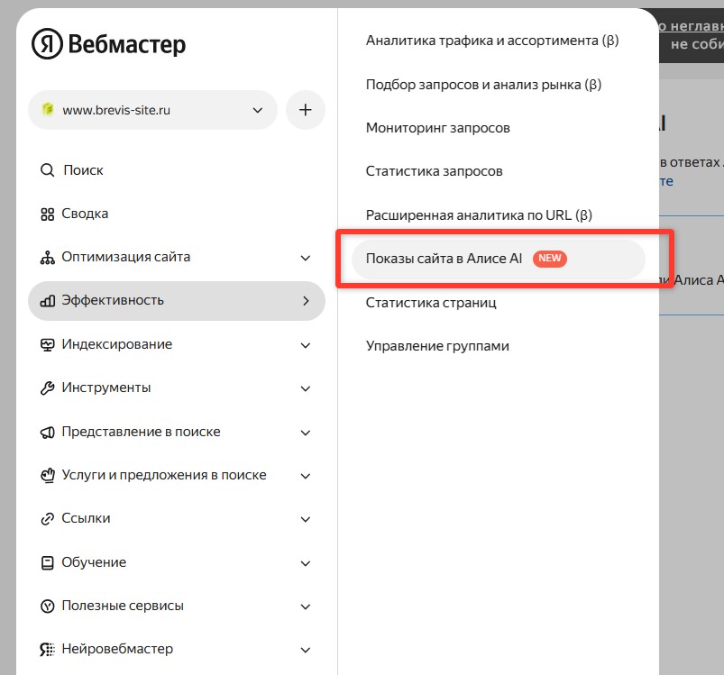Click the plus button to add site
This screenshot has height=675, width=724.
(306, 110)
